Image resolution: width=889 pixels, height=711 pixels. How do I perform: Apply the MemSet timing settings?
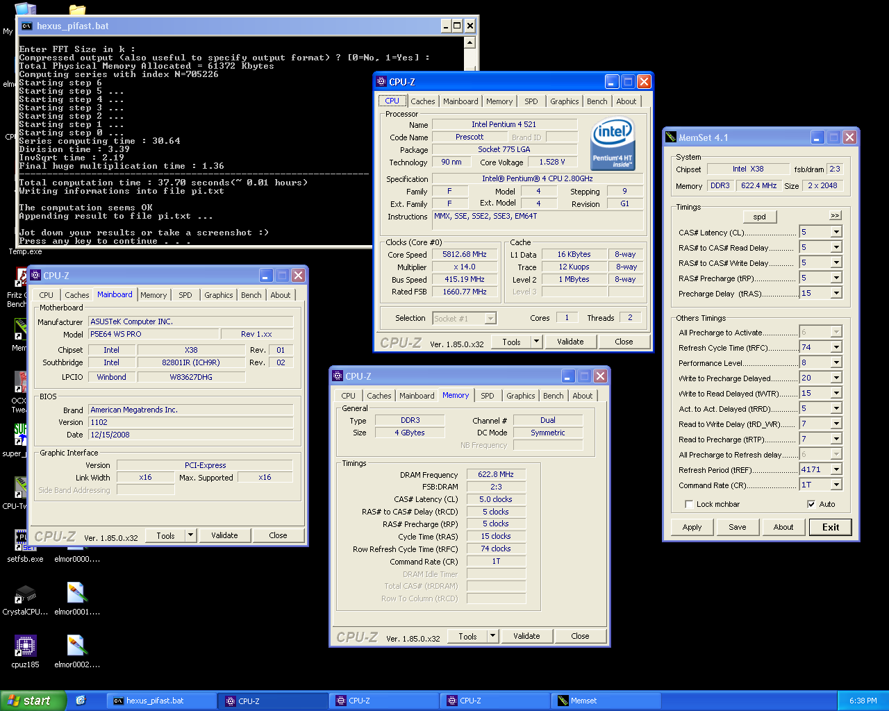(x=692, y=527)
